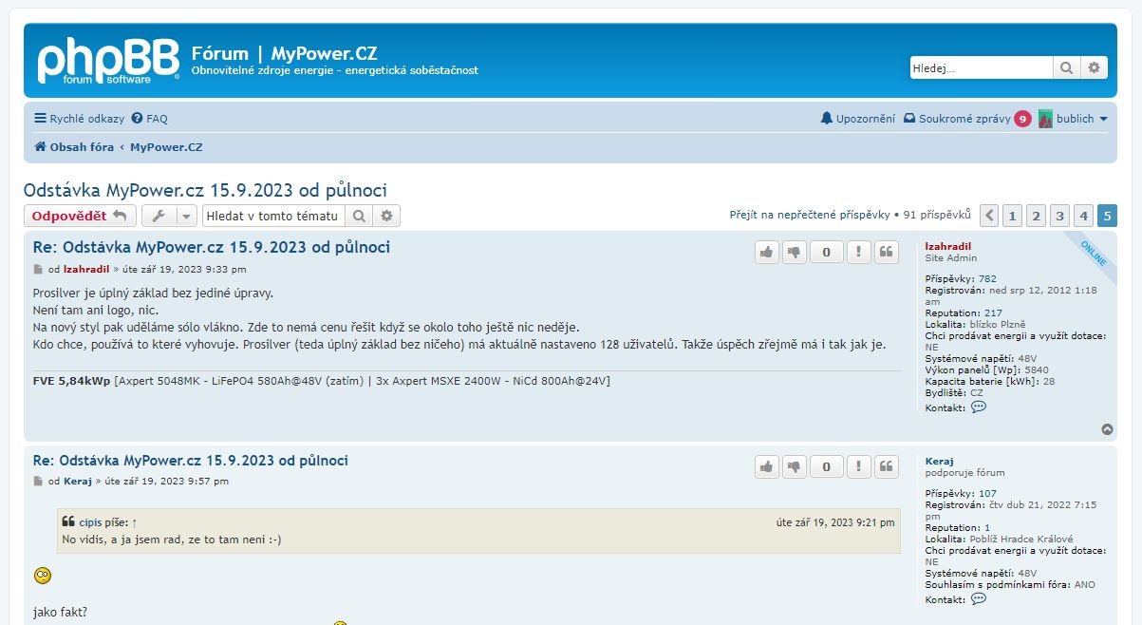Viewport: 1142px width, 625px height.
Task: Open lzahradil's Reputation 217 link
Action: coord(993,313)
